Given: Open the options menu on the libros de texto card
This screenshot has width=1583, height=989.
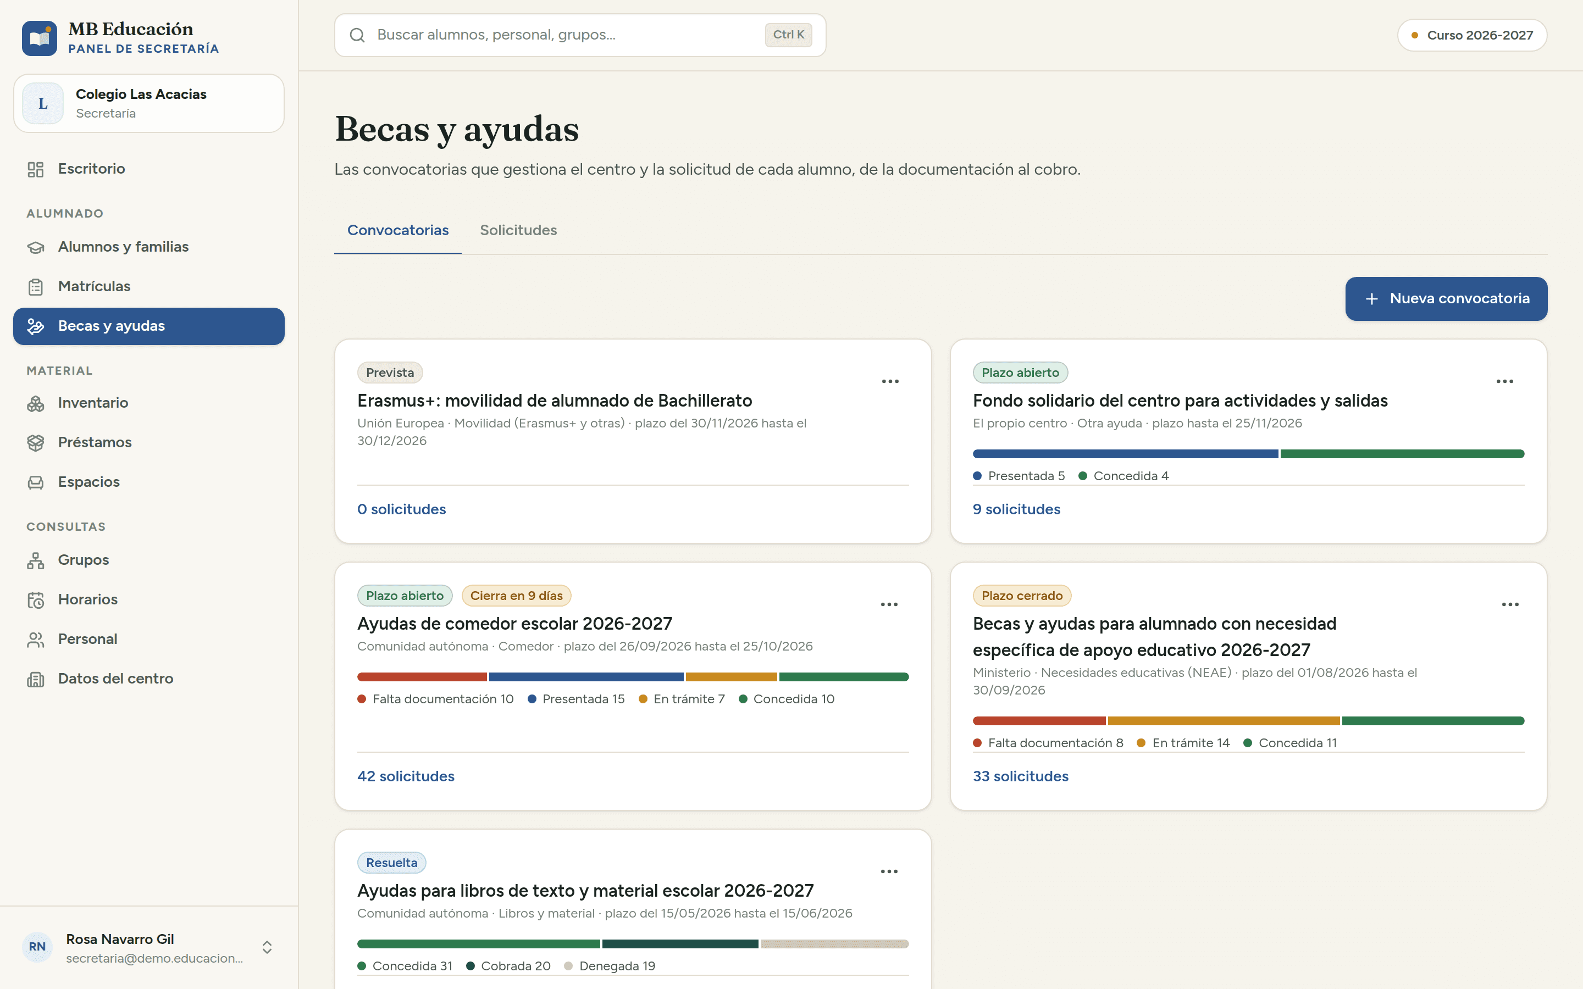Looking at the screenshot, I should tap(889, 871).
